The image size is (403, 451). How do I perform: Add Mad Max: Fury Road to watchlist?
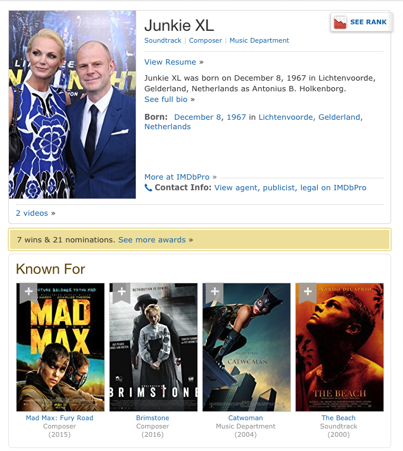pyautogui.click(x=28, y=292)
